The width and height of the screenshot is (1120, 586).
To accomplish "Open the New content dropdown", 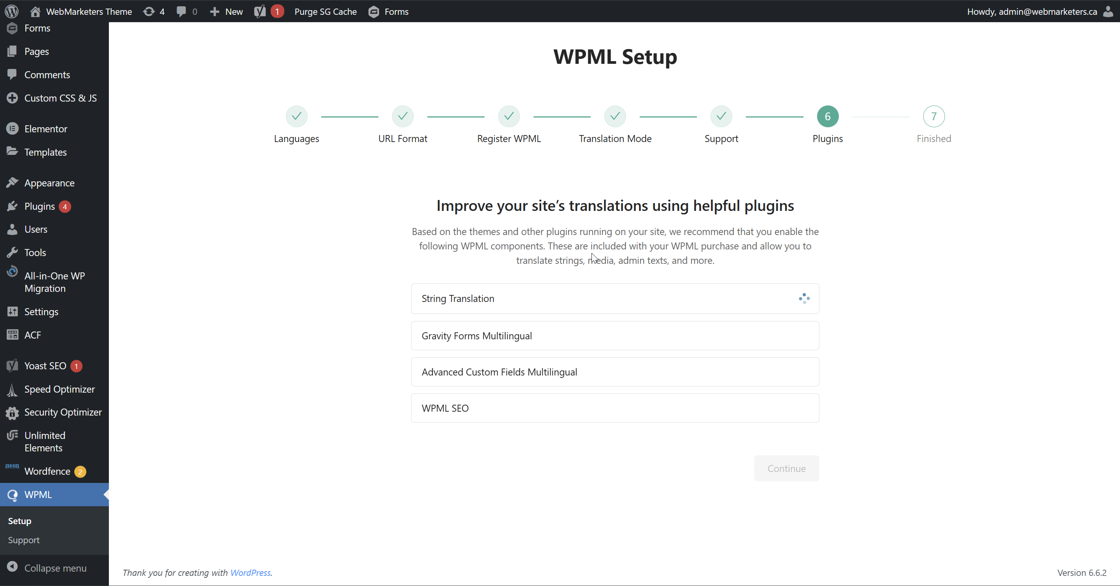I will click(226, 11).
